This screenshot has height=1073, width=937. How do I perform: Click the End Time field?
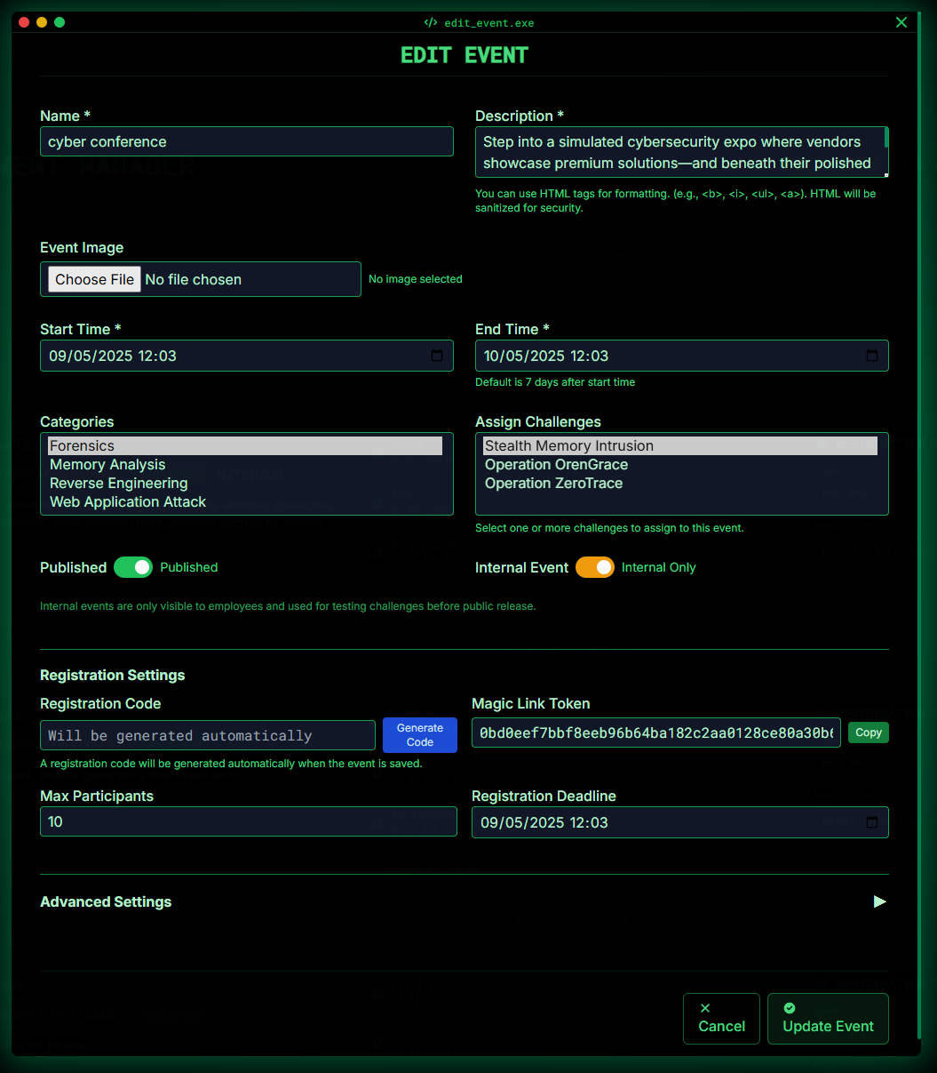[x=682, y=356]
